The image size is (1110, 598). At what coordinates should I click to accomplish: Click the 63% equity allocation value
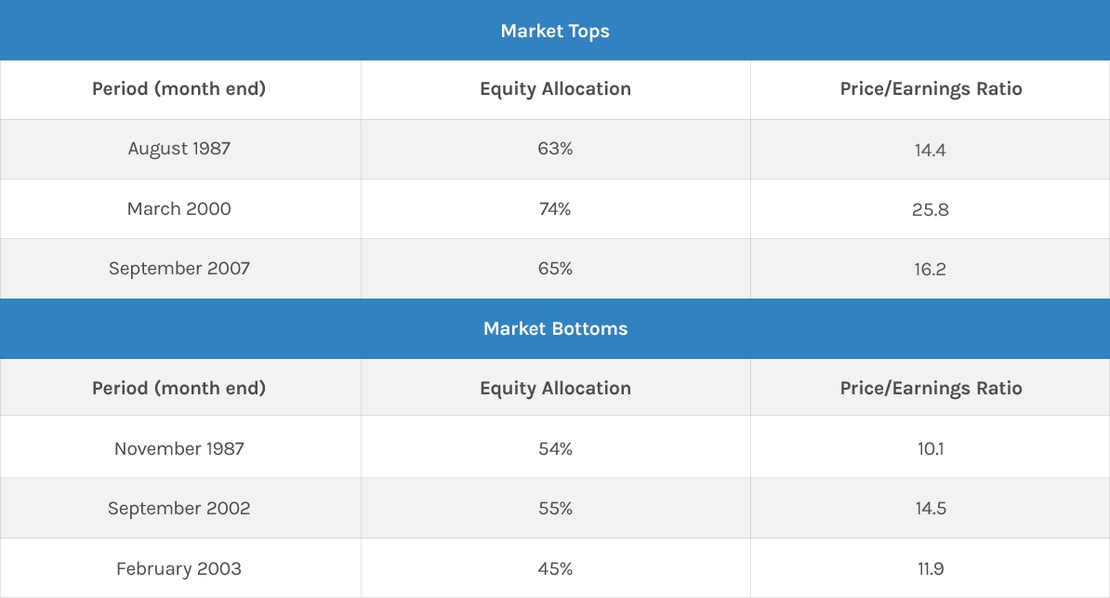pyautogui.click(x=555, y=149)
